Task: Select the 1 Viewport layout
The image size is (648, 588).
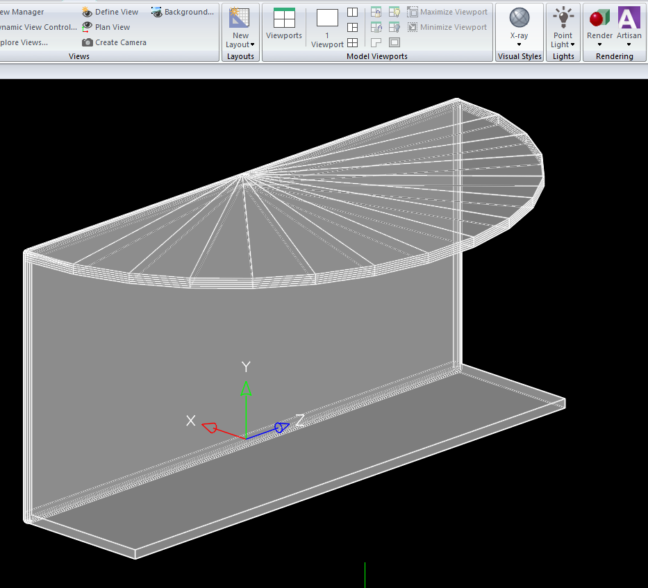Action: click(x=327, y=28)
